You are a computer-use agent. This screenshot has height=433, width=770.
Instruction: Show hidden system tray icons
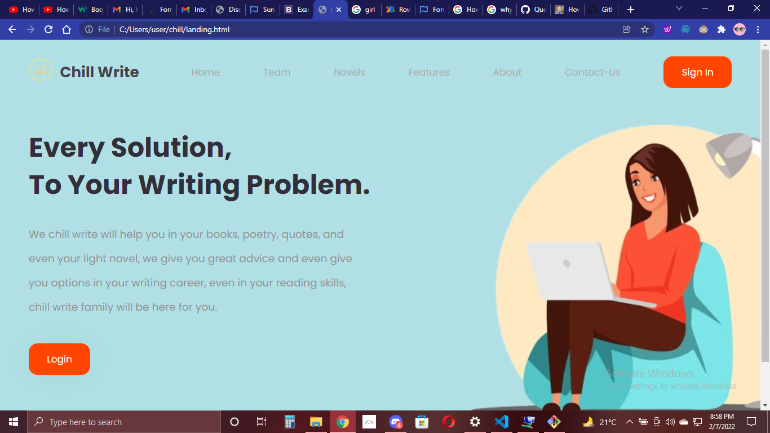(x=629, y=422)
